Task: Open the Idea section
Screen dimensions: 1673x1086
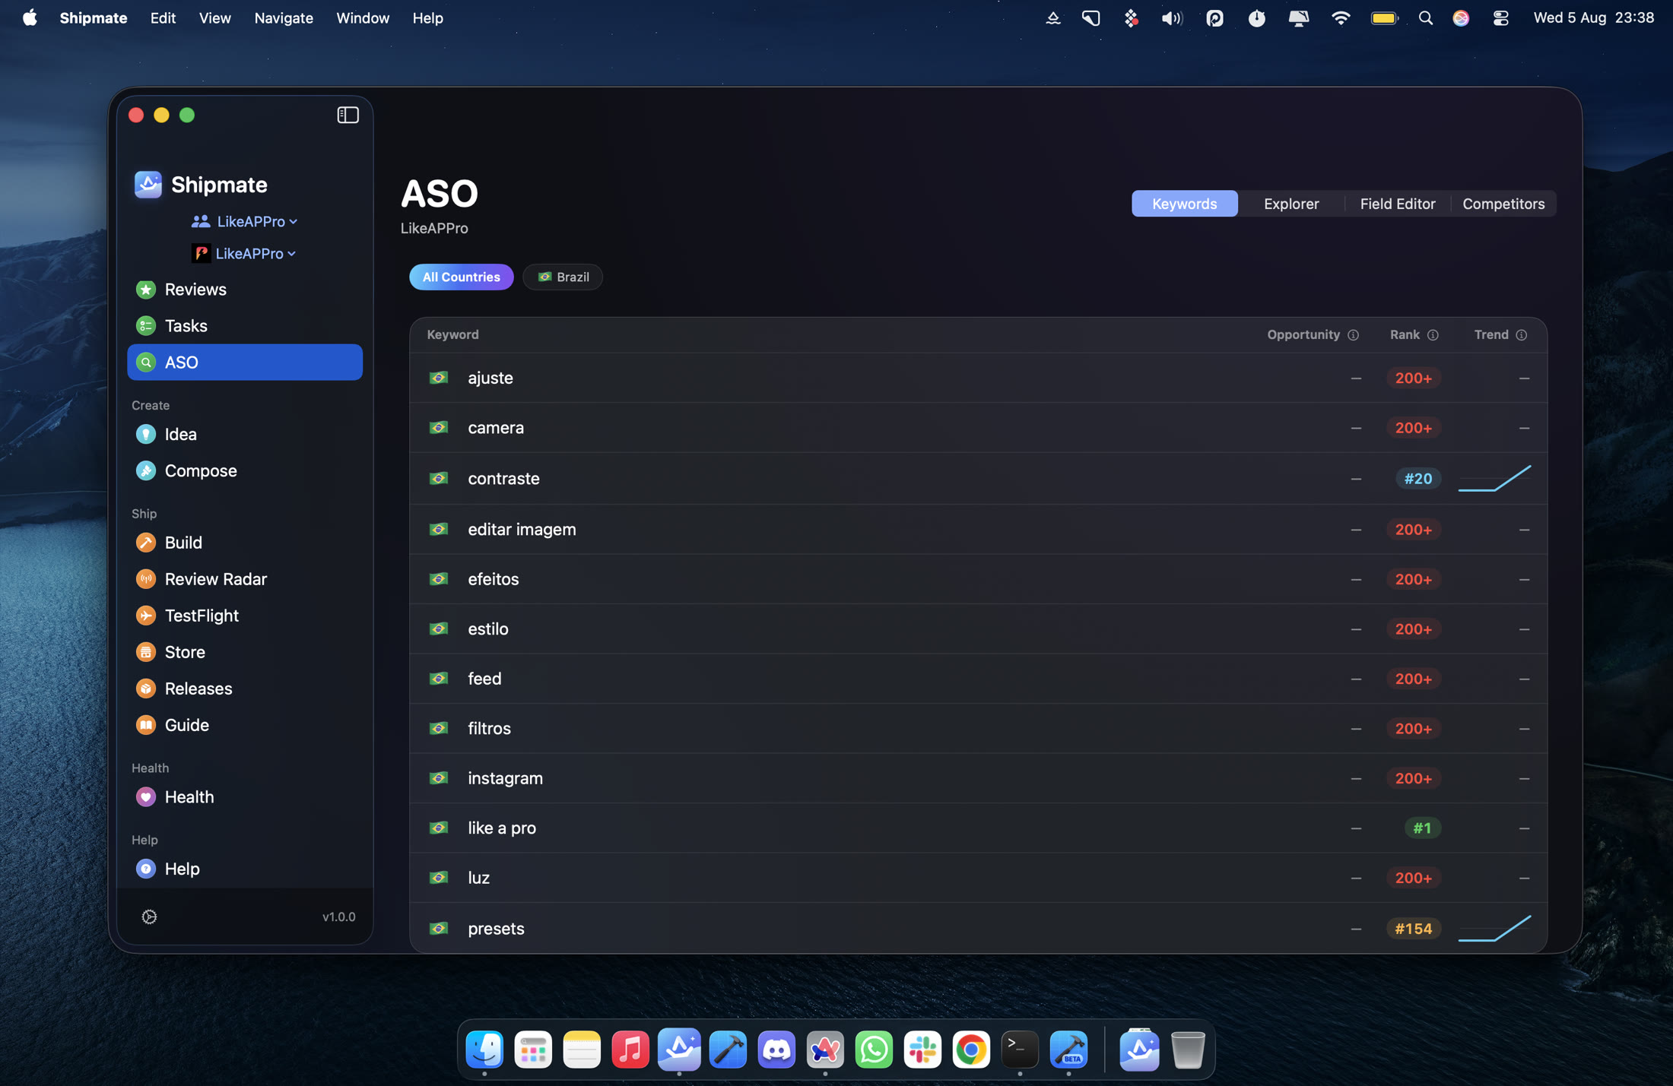Action: pyautogui.click(x=244, y=434)
